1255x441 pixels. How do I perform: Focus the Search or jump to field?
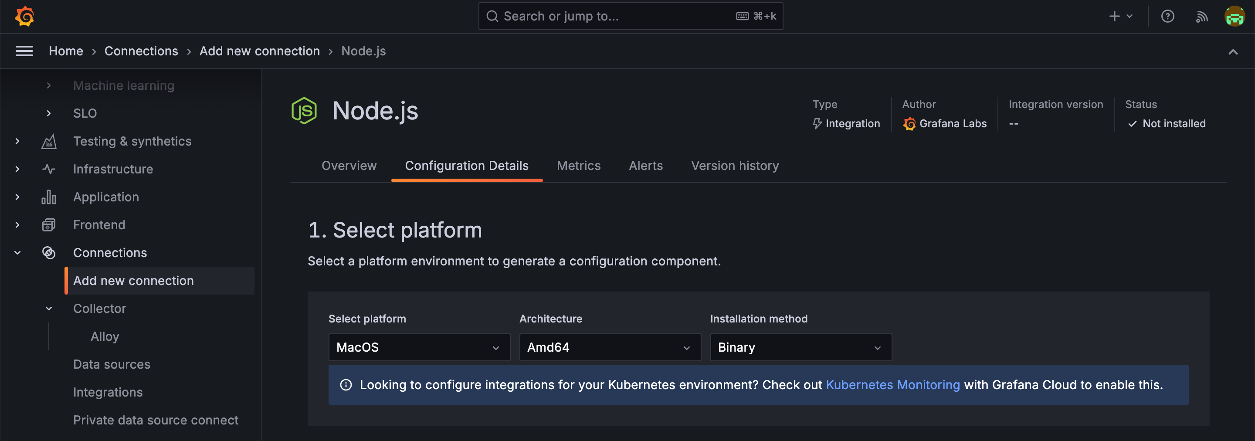click(x=631, y=16)
